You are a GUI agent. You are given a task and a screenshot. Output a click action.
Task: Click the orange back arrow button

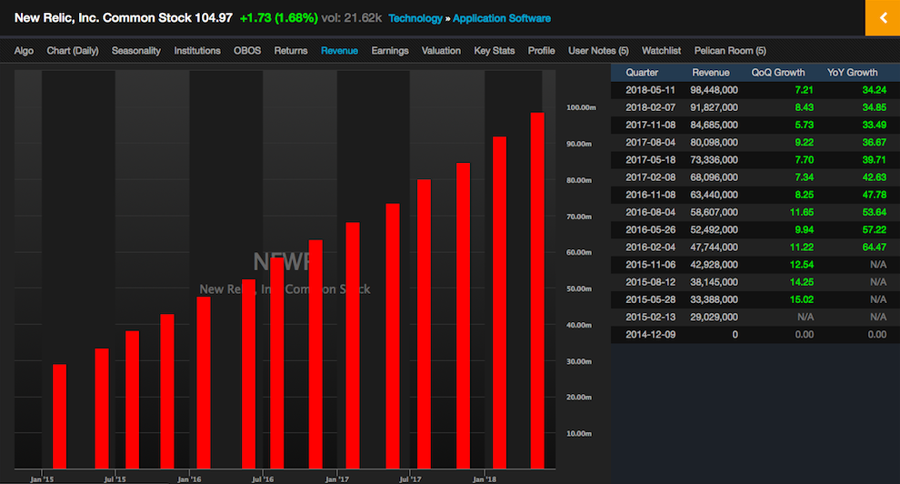click(882, 18)
